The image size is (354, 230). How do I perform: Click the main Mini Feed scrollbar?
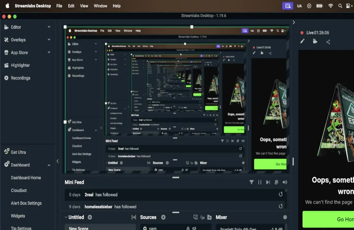[x=286, y=190]
